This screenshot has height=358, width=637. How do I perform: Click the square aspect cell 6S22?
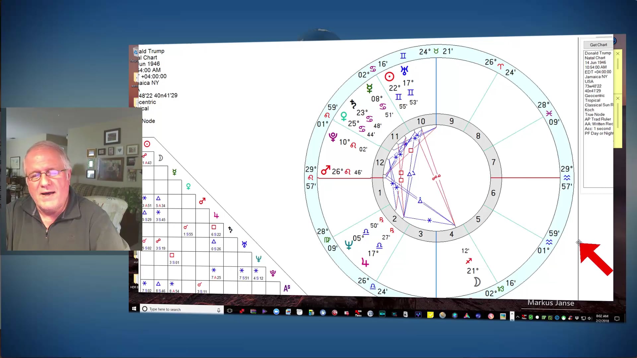pyautogui.click(x=216, y=230)
